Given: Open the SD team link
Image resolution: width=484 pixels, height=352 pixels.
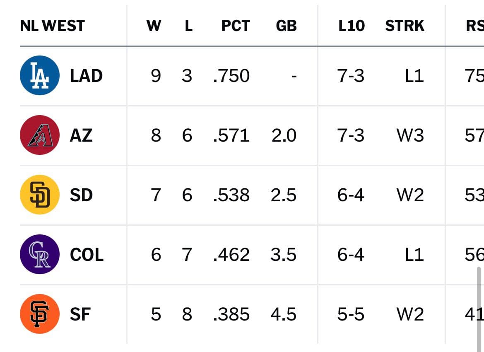Looking at the screenshot, I should 81,195.
